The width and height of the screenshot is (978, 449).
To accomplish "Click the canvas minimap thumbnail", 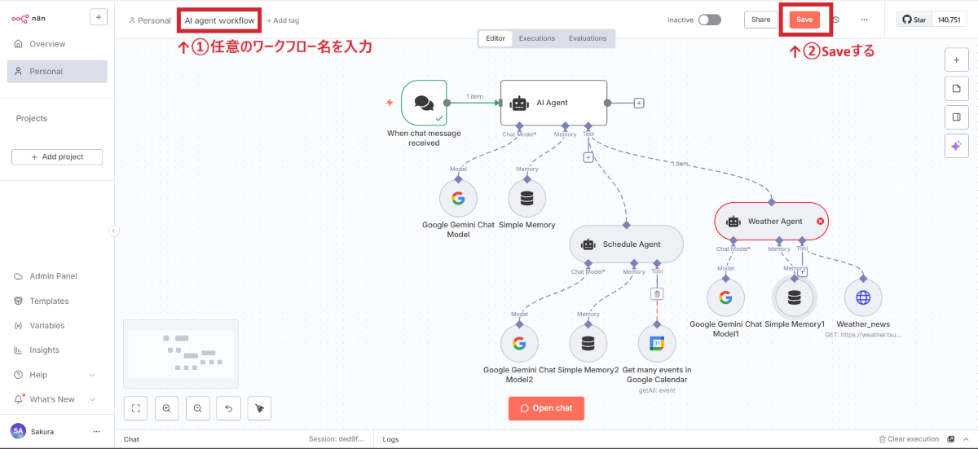I will point(180,354).
